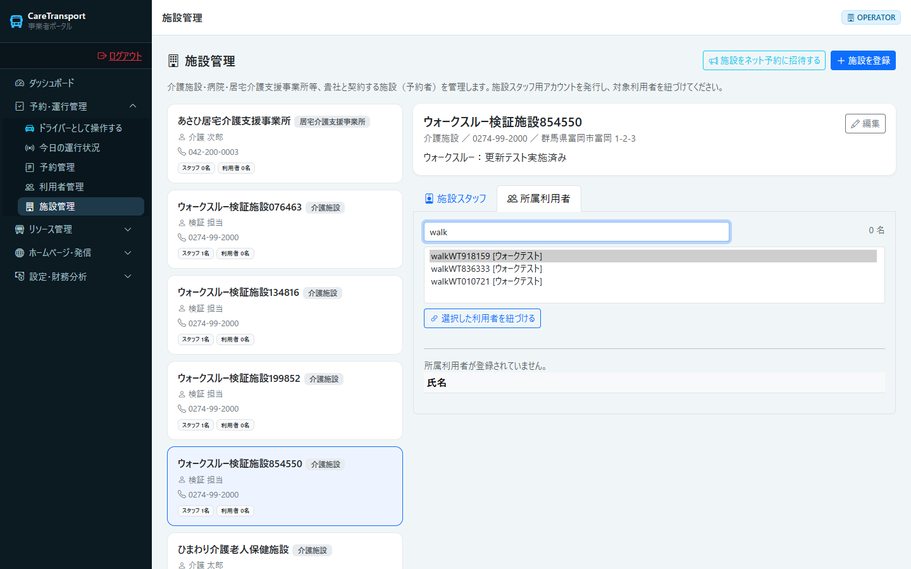Click the globe icon next to ホームページ・発信
This screenshot has height=569, width=911.
(x=20, y=253)
